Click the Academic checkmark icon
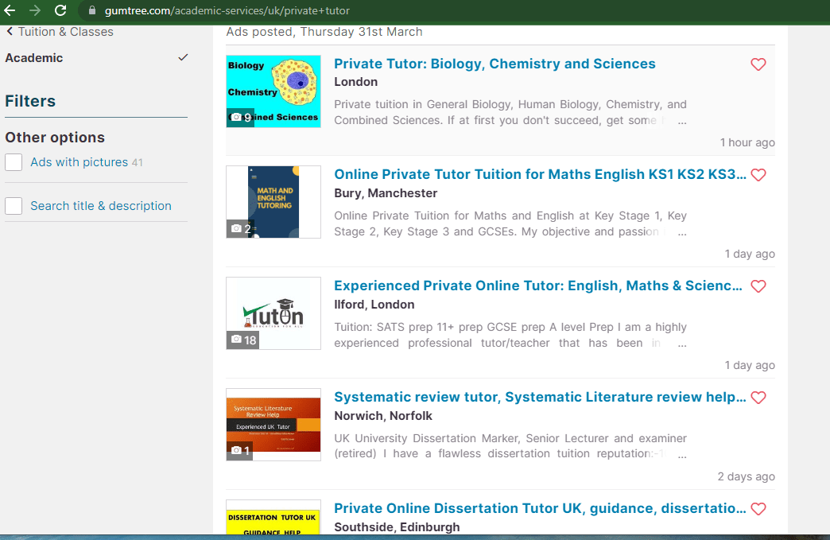Screen dimensions: 830x540 click(x=183, y=57)
